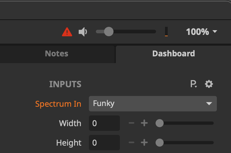Open the inputs settings gear
Screen dimensions: 231x153
click(x=209, y=84)
